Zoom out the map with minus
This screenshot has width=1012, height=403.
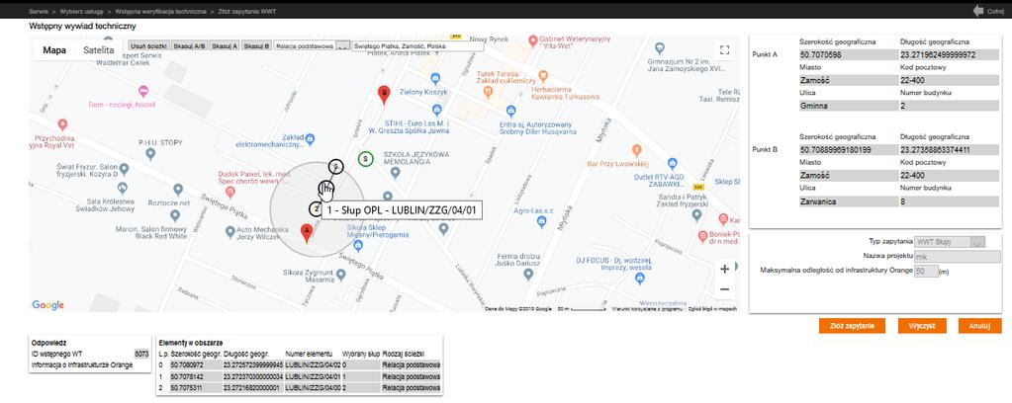pos(724,289)
